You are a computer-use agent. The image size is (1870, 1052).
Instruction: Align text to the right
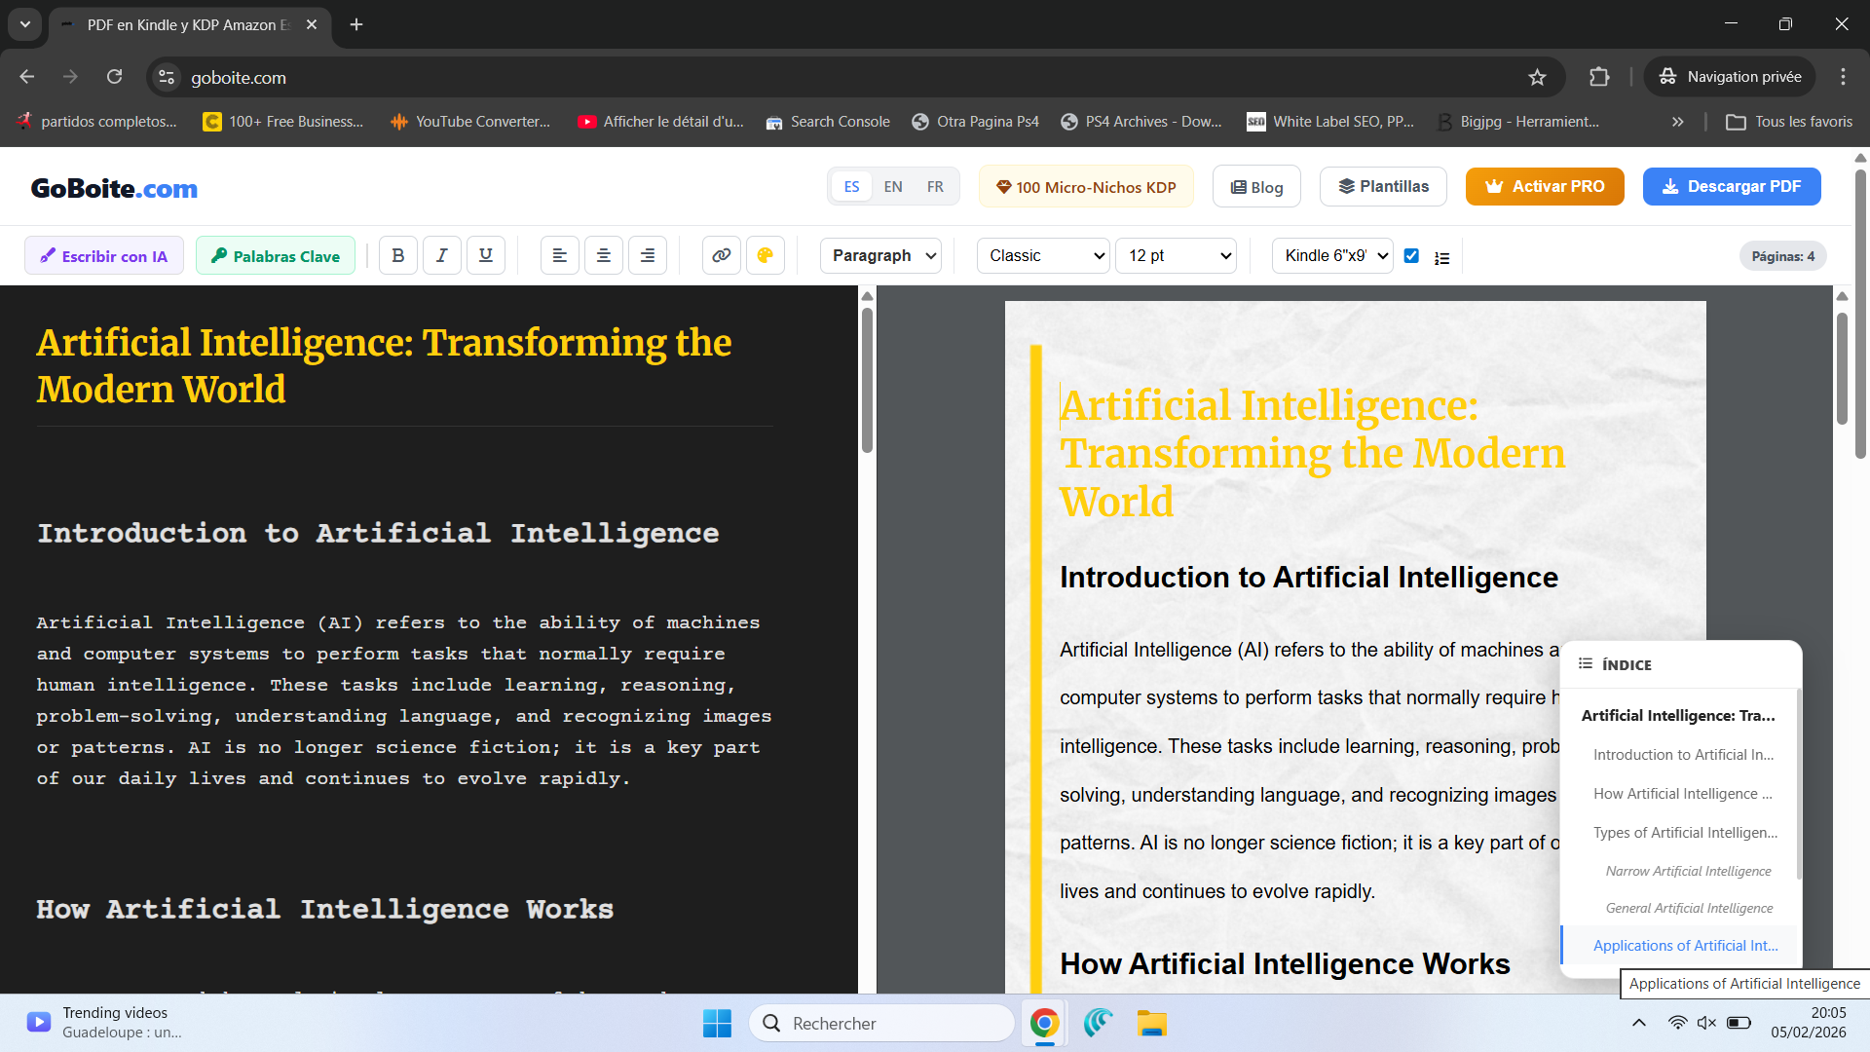[x=647, y=255]
